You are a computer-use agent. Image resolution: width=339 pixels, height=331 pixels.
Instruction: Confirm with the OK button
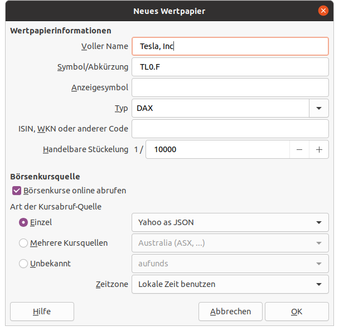pyautogui.click(x=297, y=311)
